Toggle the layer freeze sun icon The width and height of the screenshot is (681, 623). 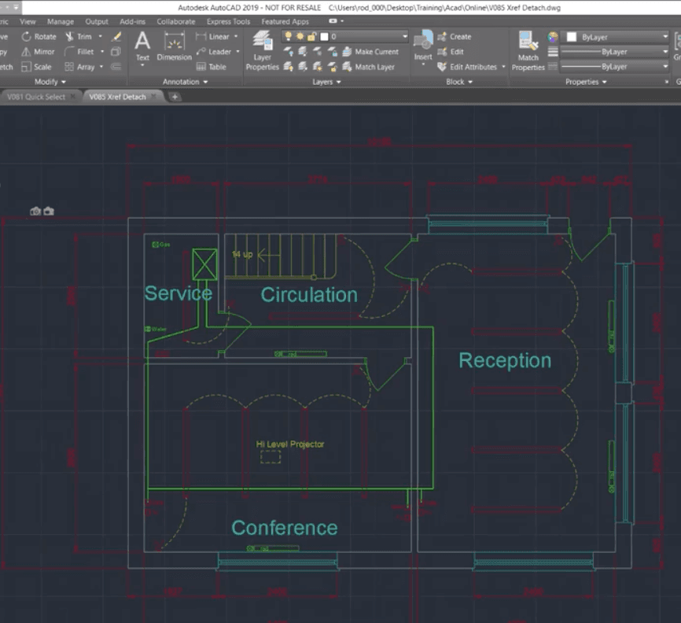[x=300, y=36]
